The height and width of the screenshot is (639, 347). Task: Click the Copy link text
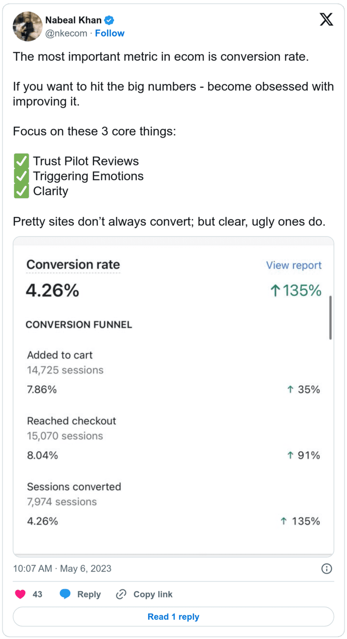point(153,594)
